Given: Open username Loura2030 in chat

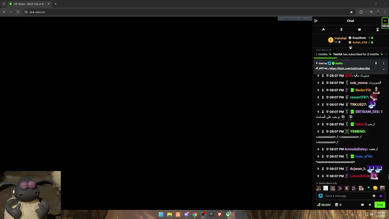Looking at the screenshot, I should 359,176.
